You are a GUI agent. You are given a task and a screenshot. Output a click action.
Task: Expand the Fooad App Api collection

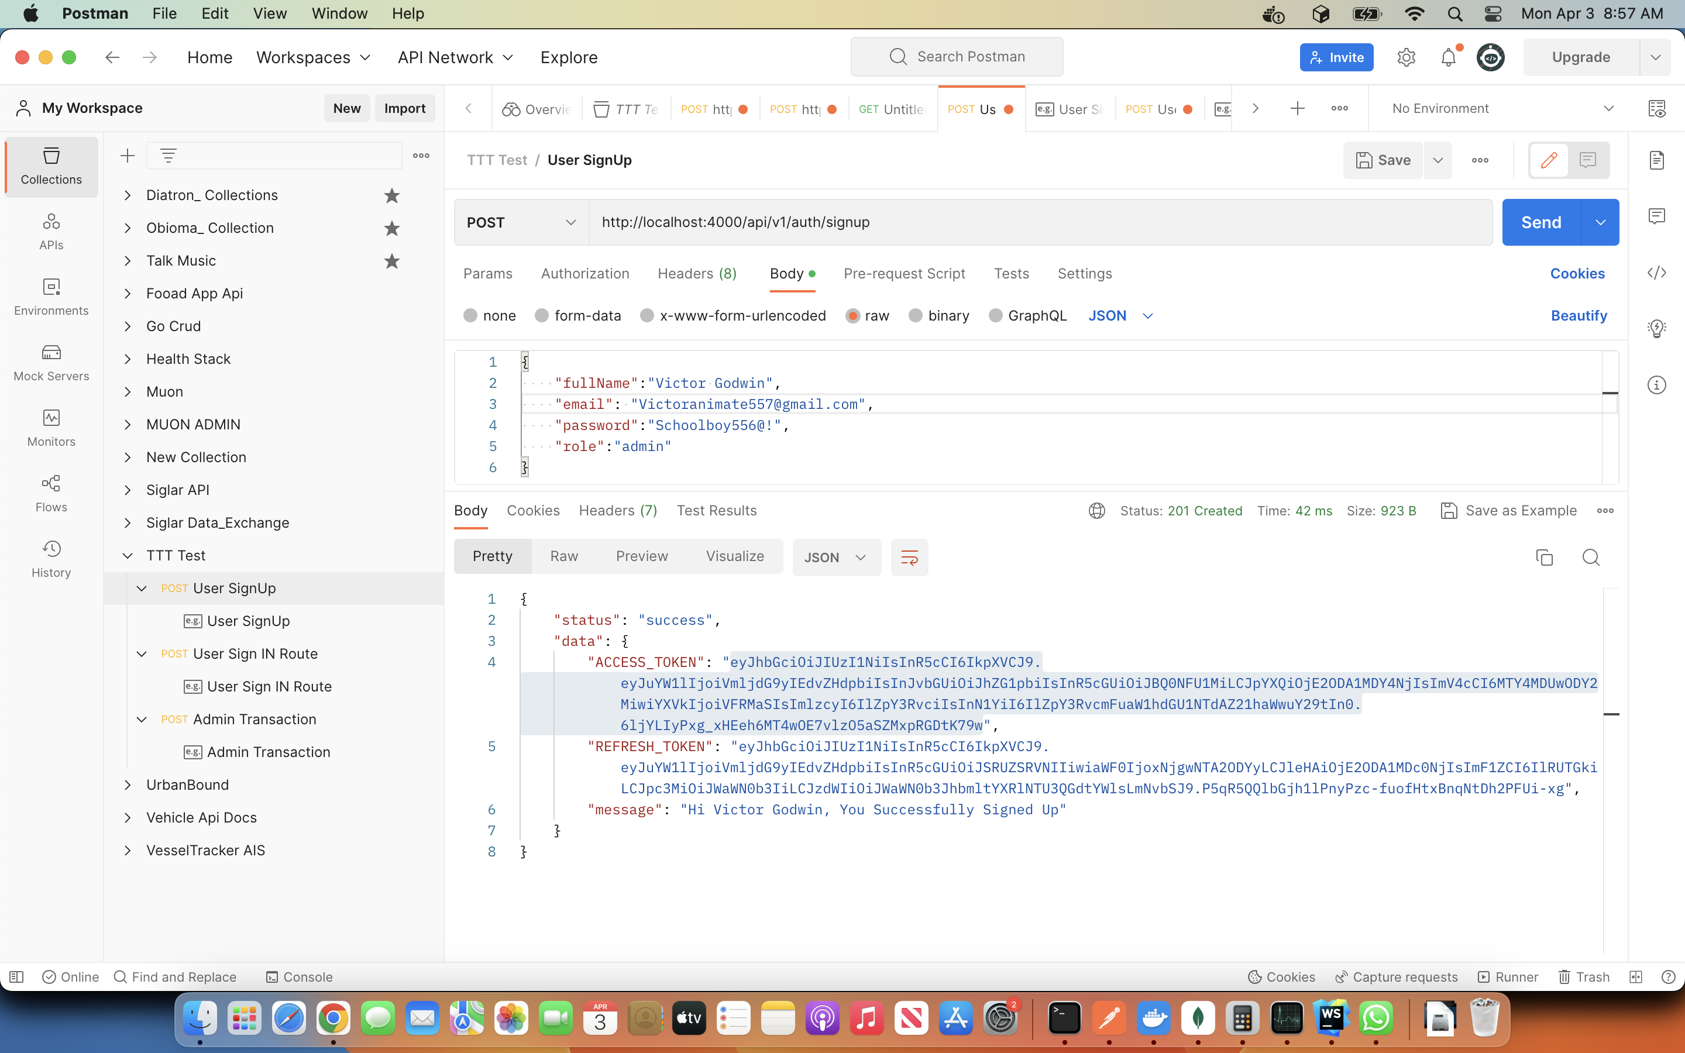(x=128, y=294)
